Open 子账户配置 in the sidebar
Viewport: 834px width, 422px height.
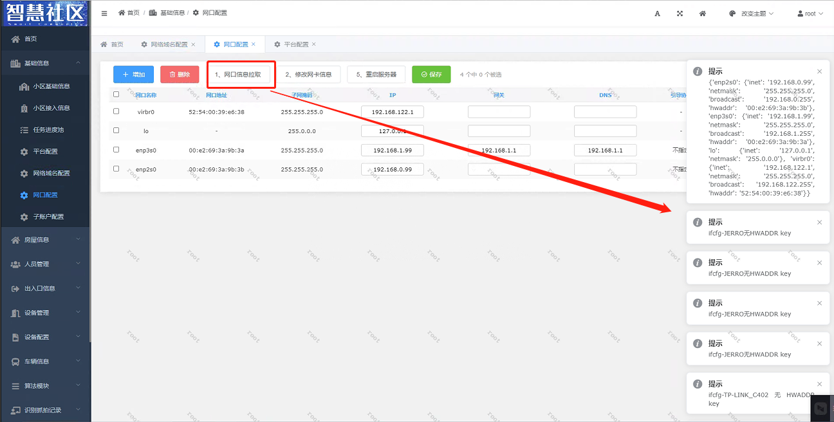point(48,217)
